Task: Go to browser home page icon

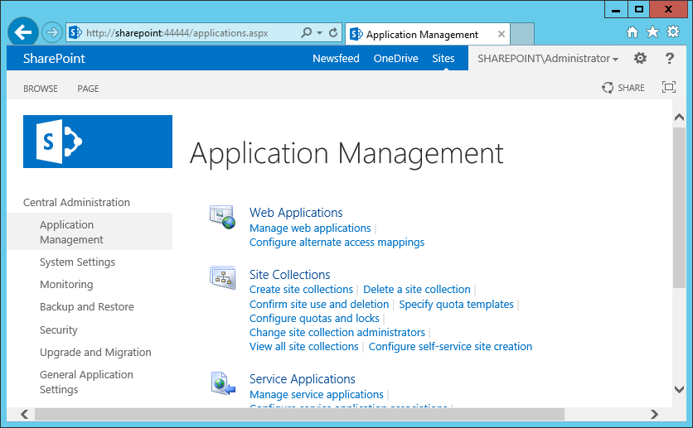Action: 632,32
